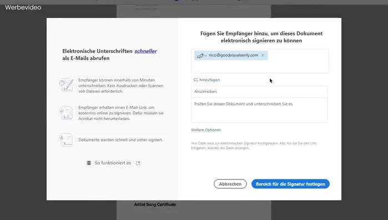This screenshot has width=388, height=220.
Task: Open the signer role dropdown beside the email
Action: tap(205, 56)
